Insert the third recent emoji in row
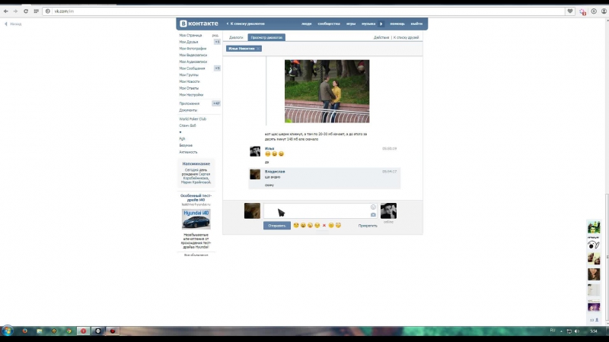This screenshot has width=609, height=342. point(310,225)
